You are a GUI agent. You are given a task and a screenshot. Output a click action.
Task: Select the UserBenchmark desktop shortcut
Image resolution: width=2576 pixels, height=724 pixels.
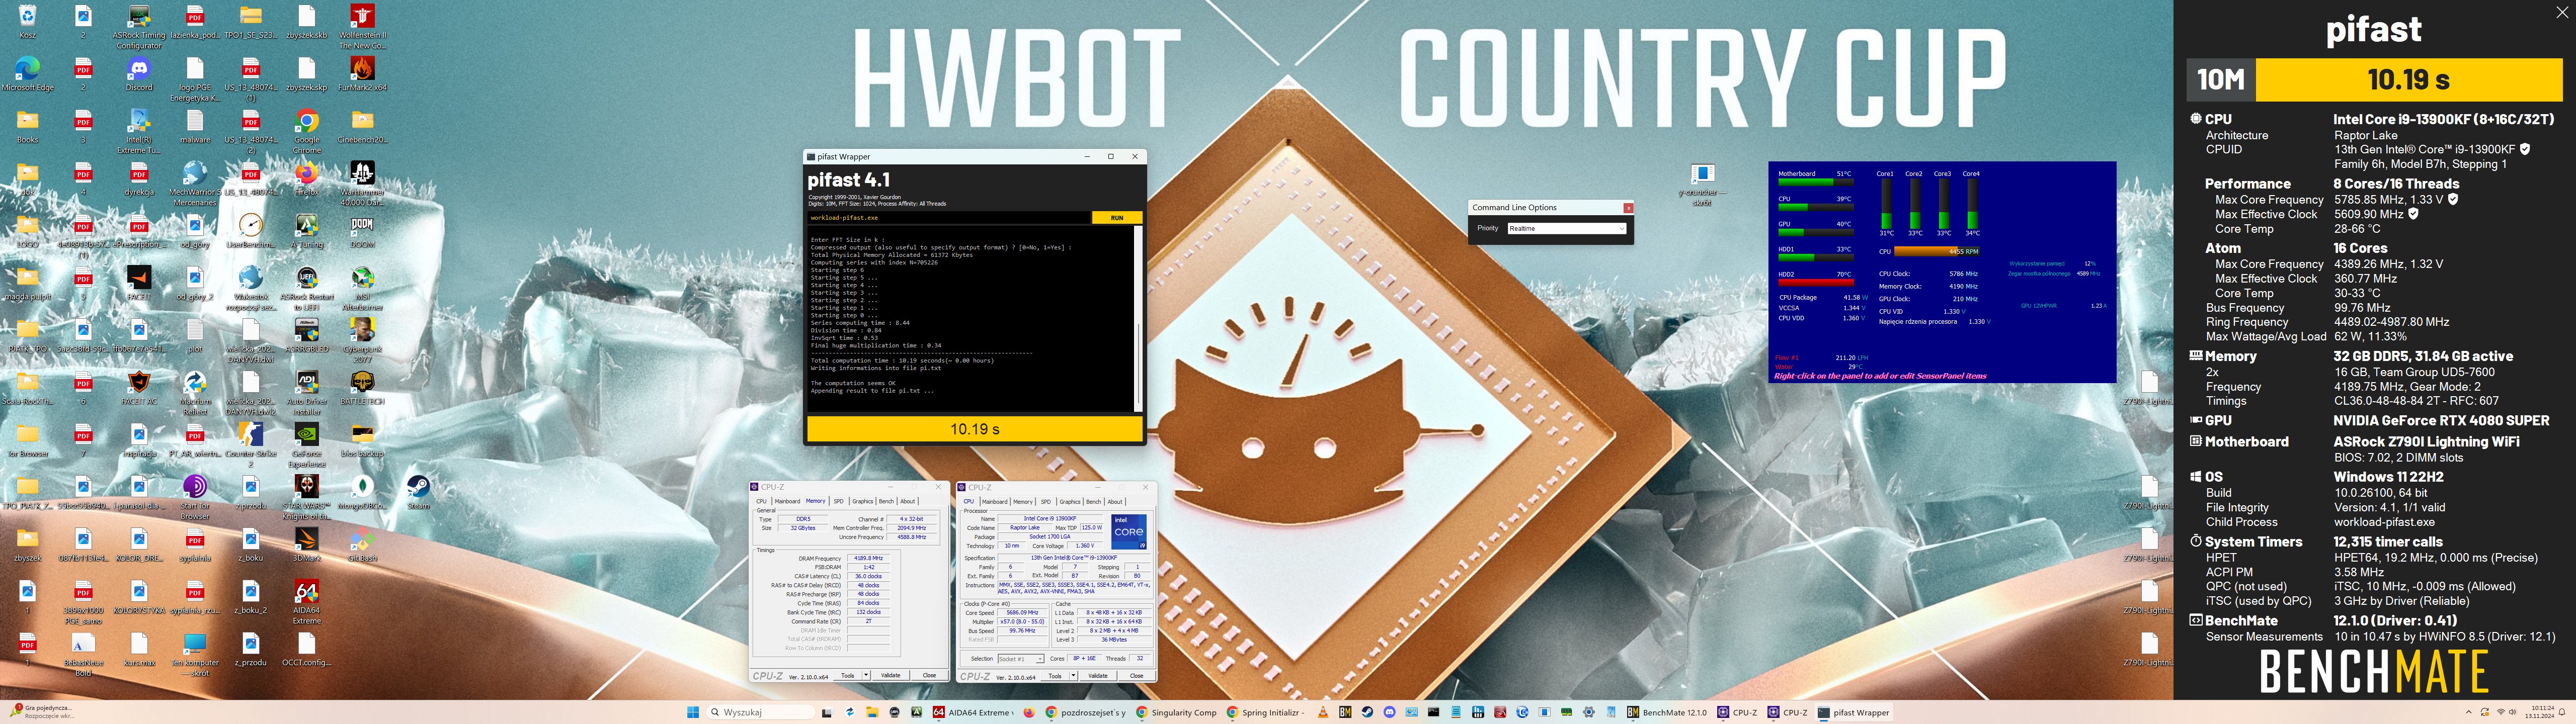click(x=250, y=231)
